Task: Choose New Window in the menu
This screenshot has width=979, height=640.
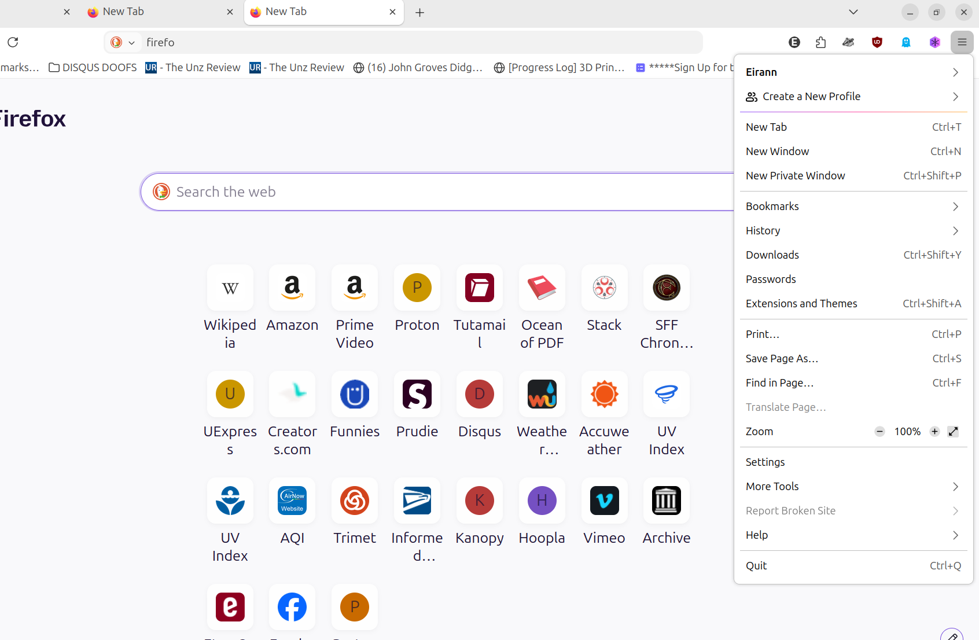Action: point(853,152)
